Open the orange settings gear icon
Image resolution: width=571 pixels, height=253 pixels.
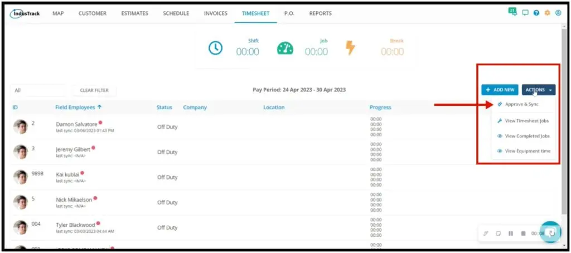point(547,13)
